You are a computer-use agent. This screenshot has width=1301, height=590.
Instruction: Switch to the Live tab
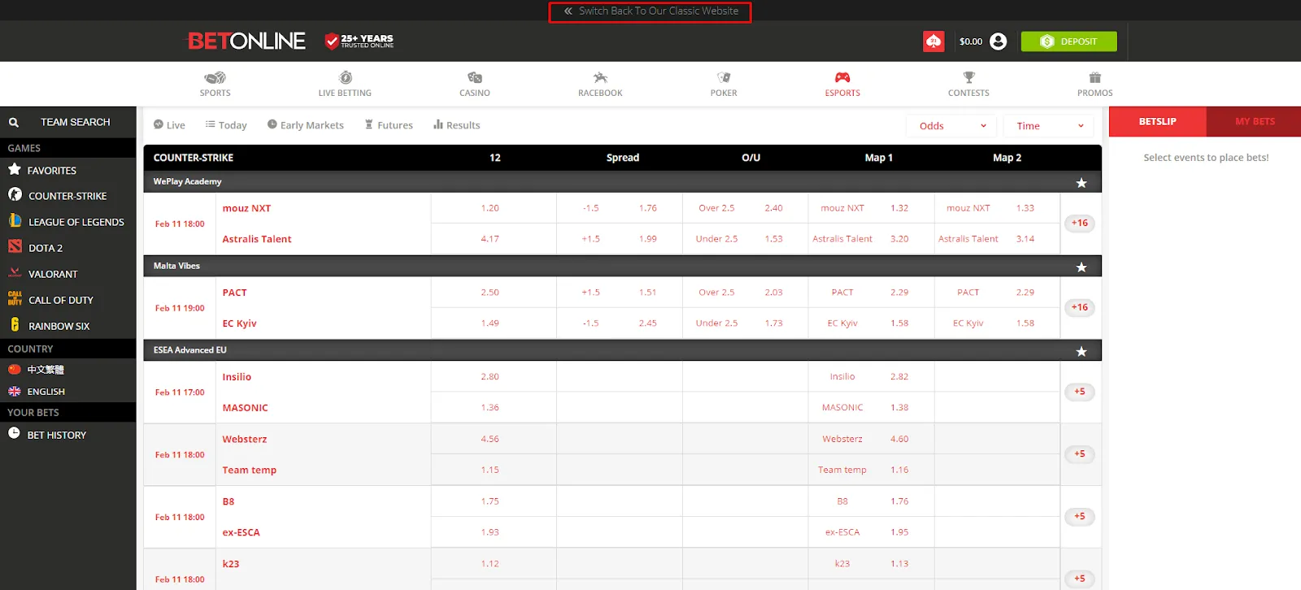169,125
